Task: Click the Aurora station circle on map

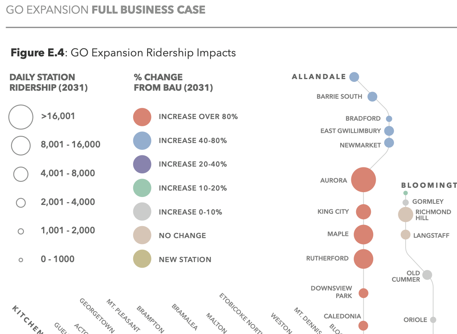Action: tap(363, 180)
